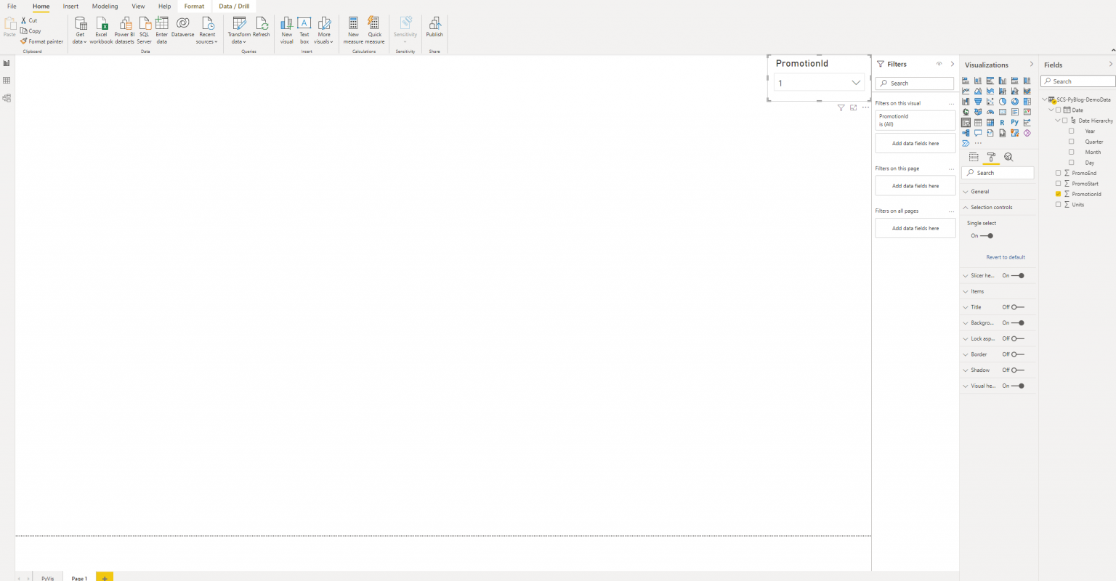Image resolution: width=1116 pixels, height=581 pixels.
Task: Click the Revert to default link
Action: [x=1006, y=257]
